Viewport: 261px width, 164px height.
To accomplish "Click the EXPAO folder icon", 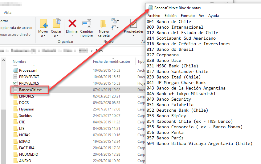I will tap(15, 142).
